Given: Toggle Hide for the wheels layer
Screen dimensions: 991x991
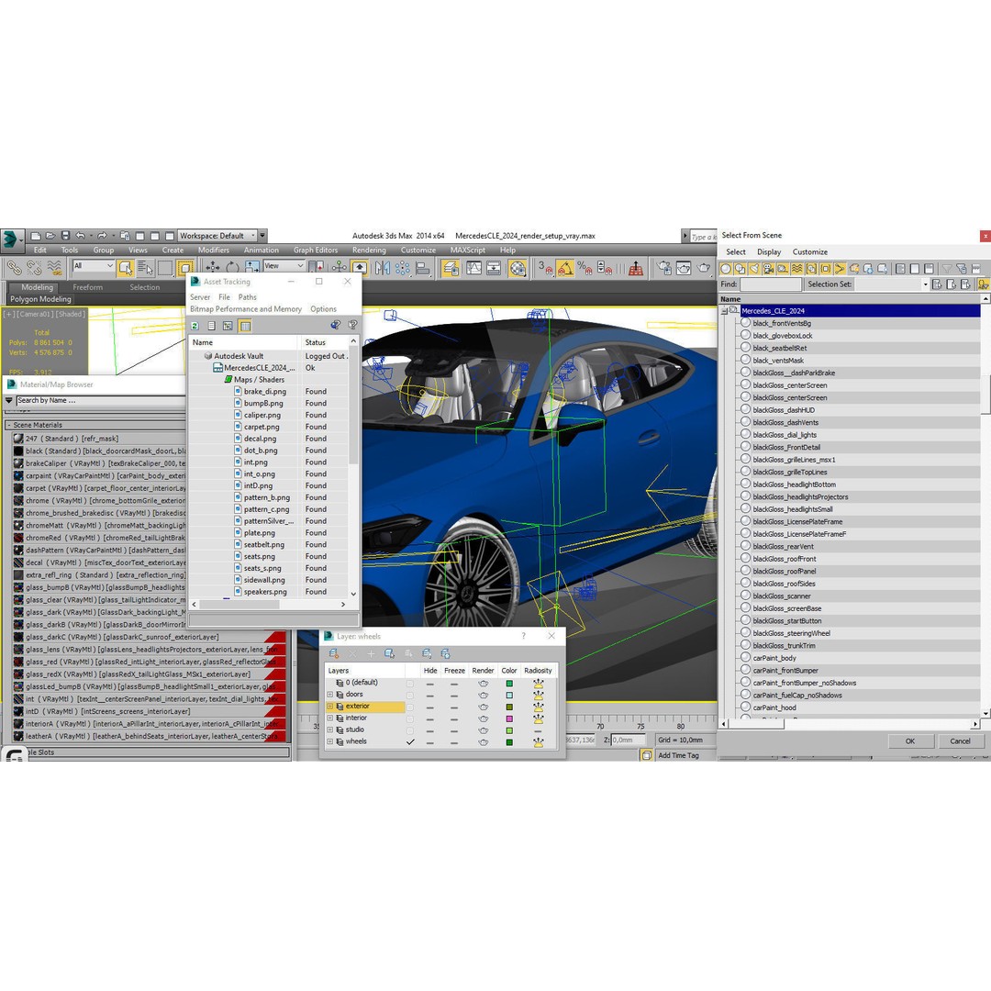Looking at the screenshot, I should coord(429,742).
